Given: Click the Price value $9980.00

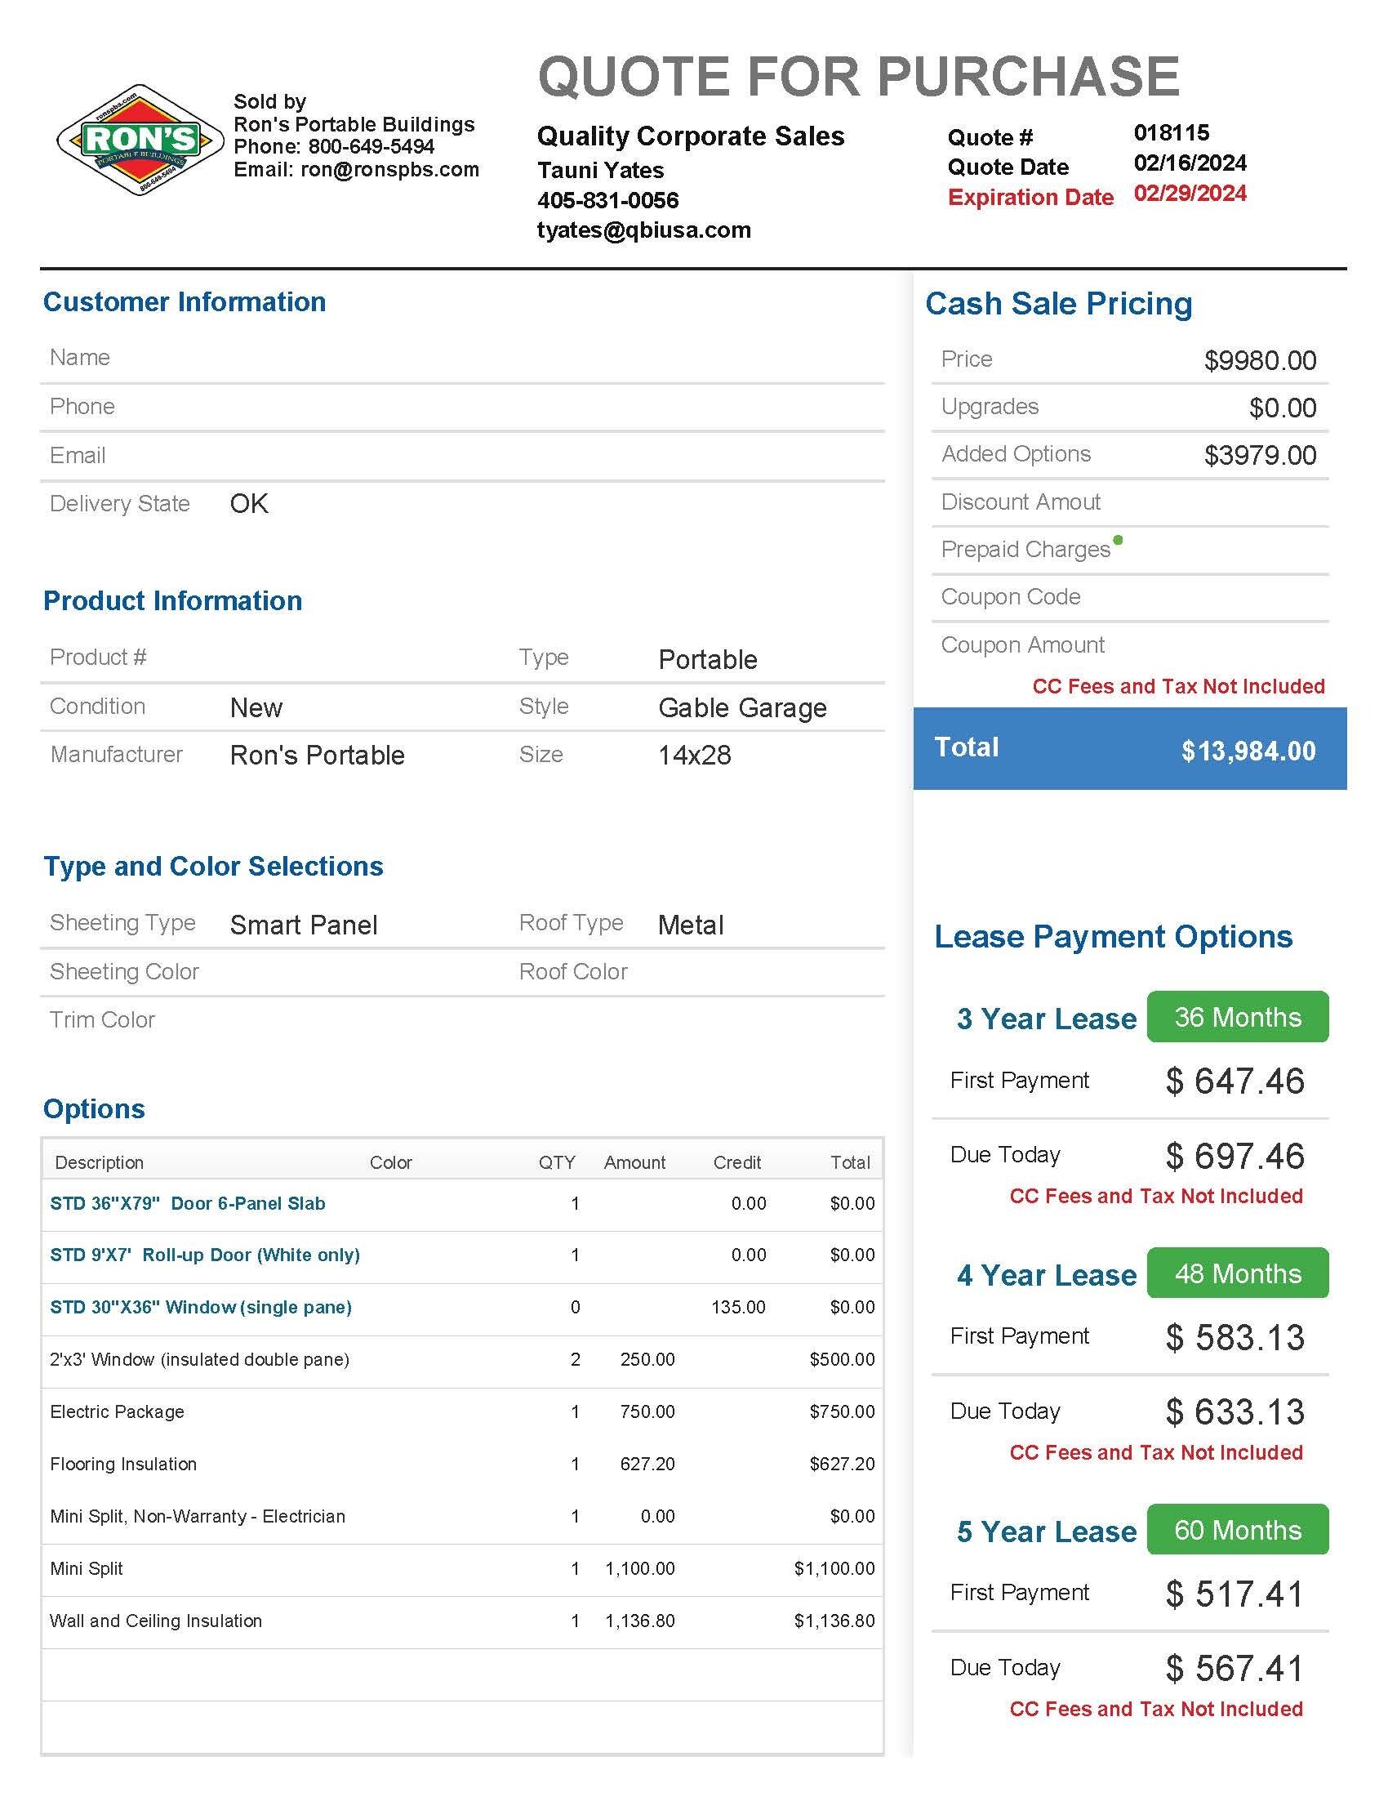Looking at the screenshot, I should (1260, 360).
